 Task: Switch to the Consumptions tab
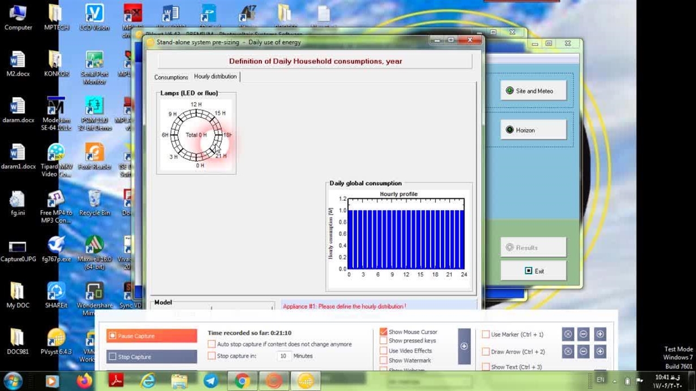[171, 77]
